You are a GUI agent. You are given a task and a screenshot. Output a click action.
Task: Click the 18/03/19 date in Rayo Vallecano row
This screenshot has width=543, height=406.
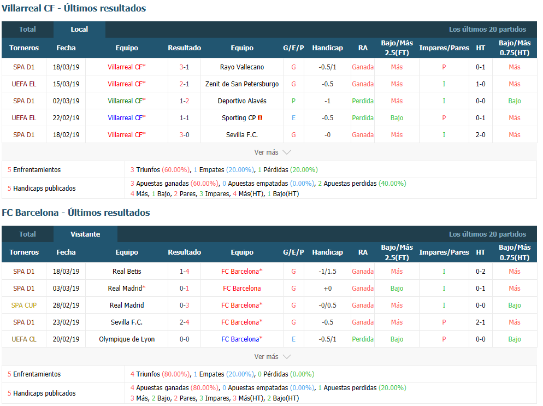point(66,67)
